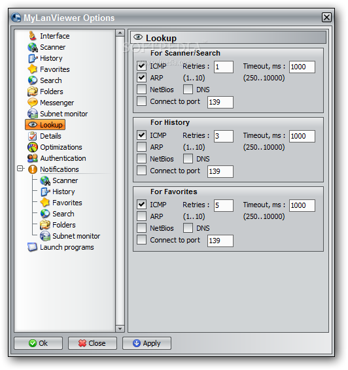This screenshot has width=348, height=370.
Task: Select Launch programs label in the tree
Action: coord(67,247)
